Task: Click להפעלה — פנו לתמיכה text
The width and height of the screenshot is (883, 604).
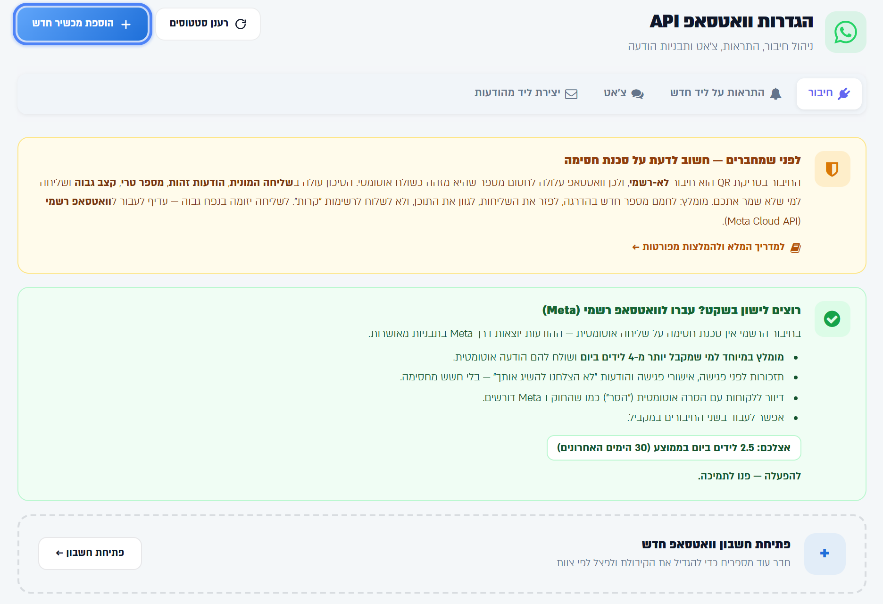Action: click(749, 476)
